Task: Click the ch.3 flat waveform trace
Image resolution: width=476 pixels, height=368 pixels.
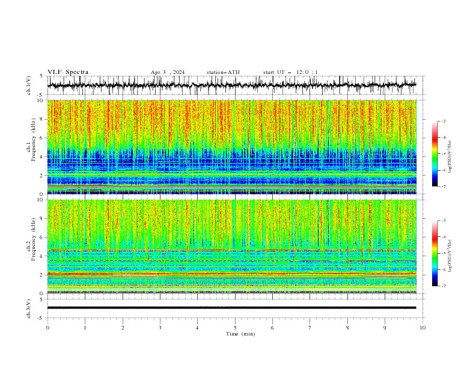Action: [x=231, y=308]
